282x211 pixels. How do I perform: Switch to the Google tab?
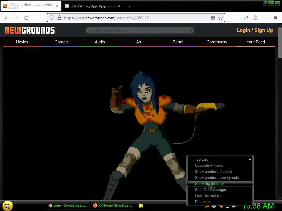pos(92,6)
